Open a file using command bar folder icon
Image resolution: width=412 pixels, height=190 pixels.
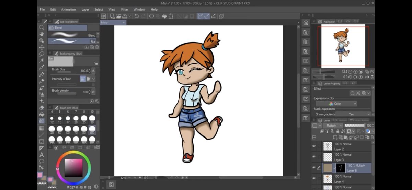[x=118, y=16]
